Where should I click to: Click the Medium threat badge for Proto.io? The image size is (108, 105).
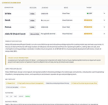(88, 27)
